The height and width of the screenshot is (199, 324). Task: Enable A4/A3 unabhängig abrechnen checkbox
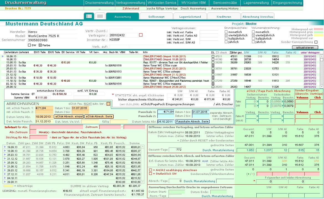(150, 170)
